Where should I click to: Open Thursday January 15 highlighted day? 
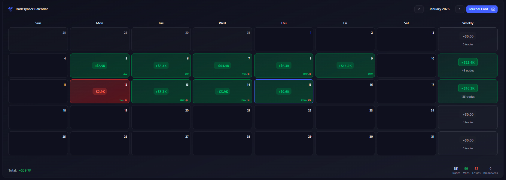(x=283, y=91)
